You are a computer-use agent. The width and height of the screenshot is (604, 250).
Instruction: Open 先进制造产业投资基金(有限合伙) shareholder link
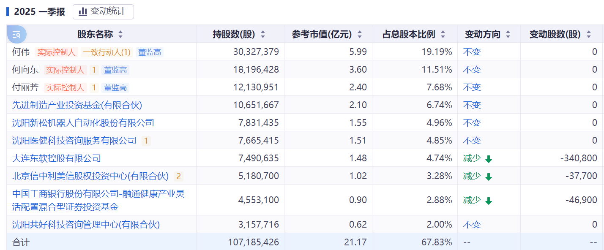[x=77, y=105]
